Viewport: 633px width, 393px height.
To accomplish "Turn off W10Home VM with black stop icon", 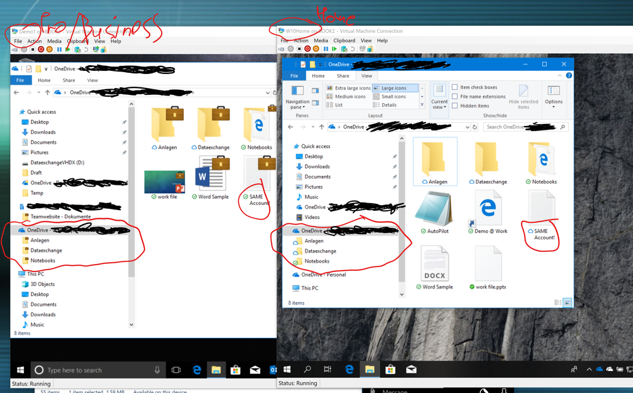I will (298, 49).
